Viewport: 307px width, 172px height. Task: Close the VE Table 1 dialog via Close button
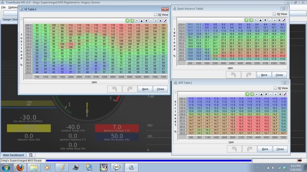click(x=160, y=89)
